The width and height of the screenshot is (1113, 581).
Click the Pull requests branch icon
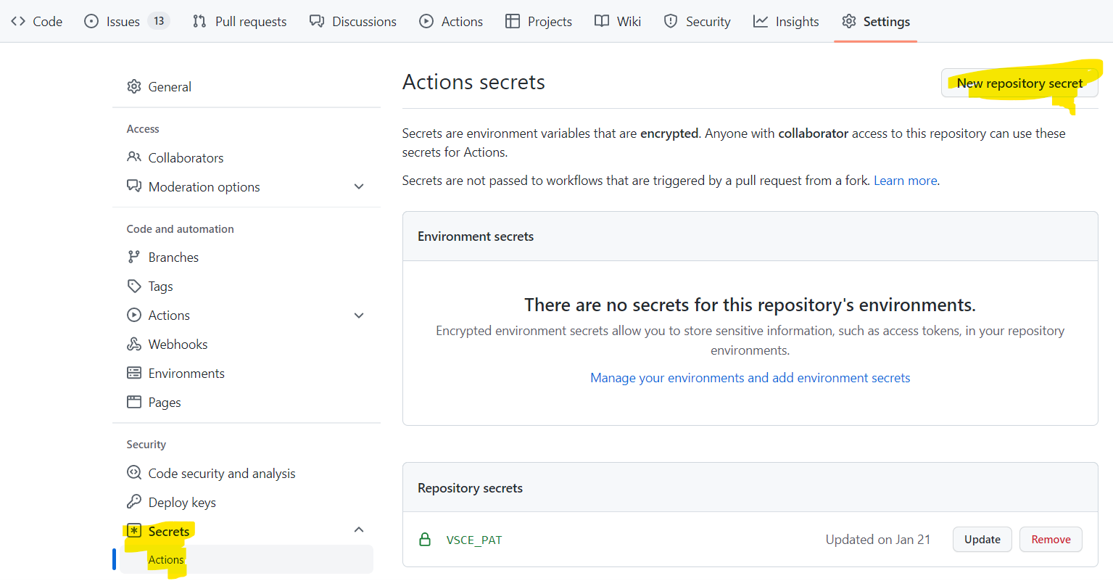tap(199, 21)
